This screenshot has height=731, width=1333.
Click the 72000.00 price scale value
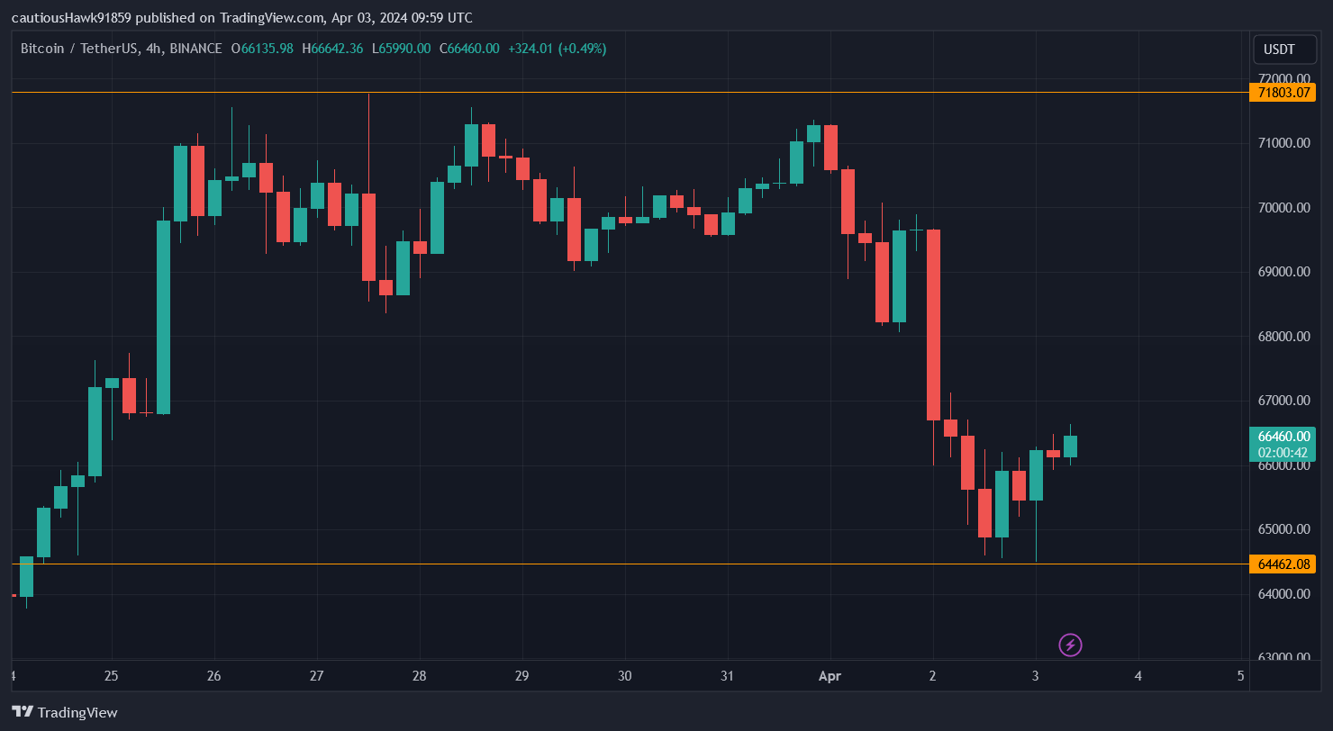pos(1284,78)
